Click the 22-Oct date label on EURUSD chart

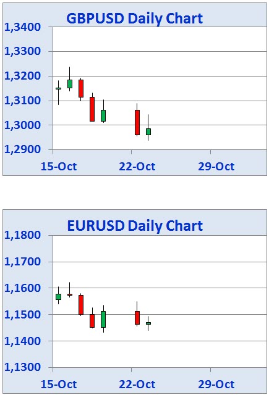137,385
